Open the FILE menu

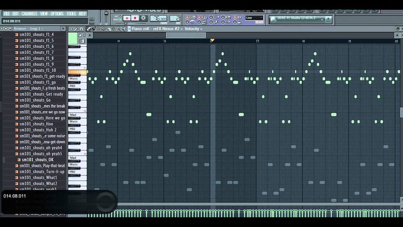[x=7, y=14]
